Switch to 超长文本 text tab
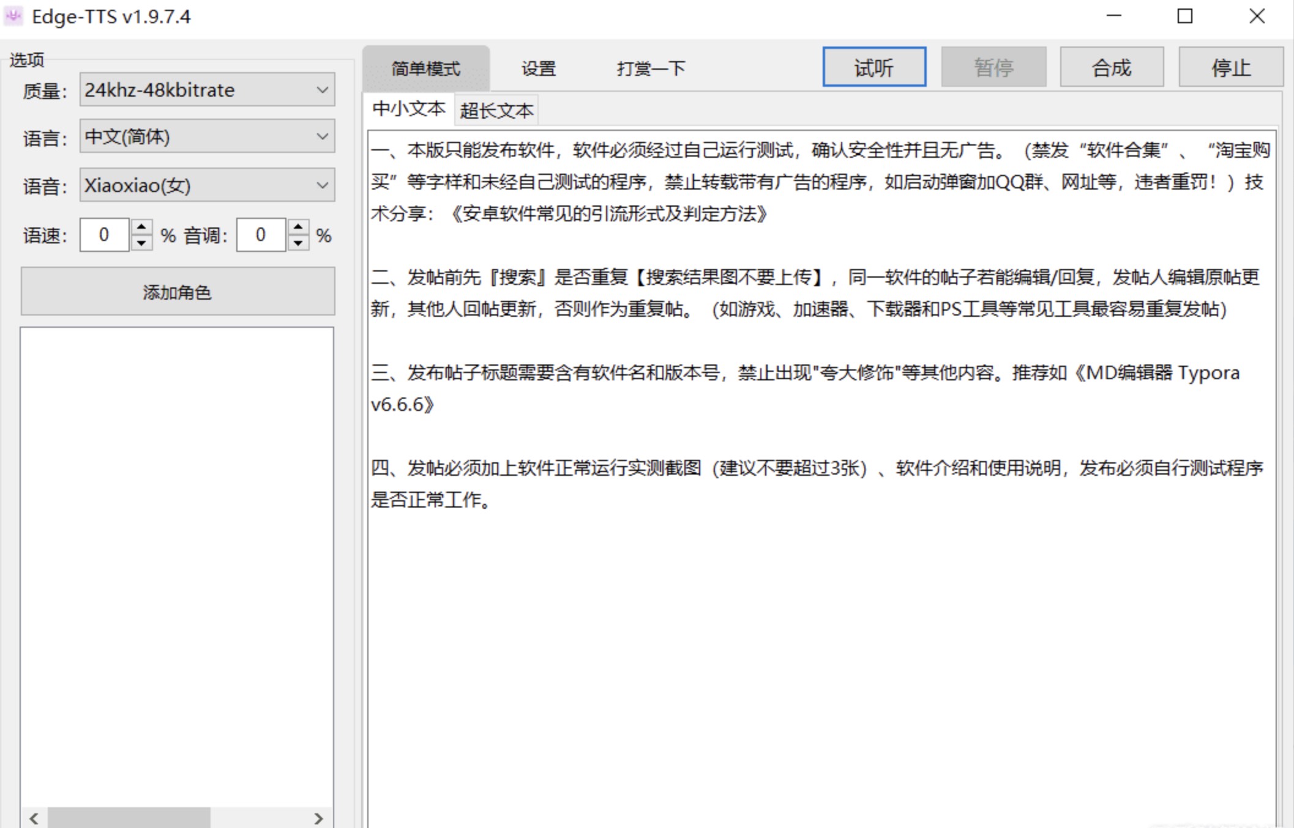Viewport: 1294px width, 828px height. 496,111
